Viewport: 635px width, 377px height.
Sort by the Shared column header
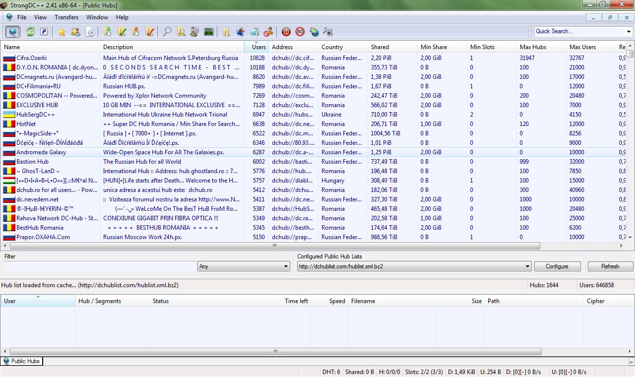click(x=392, y=47)
